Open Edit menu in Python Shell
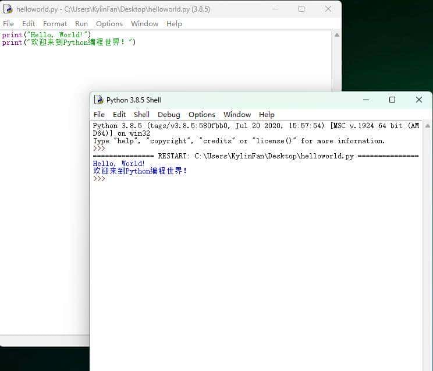The image size is (433, 371). point(119,115)
